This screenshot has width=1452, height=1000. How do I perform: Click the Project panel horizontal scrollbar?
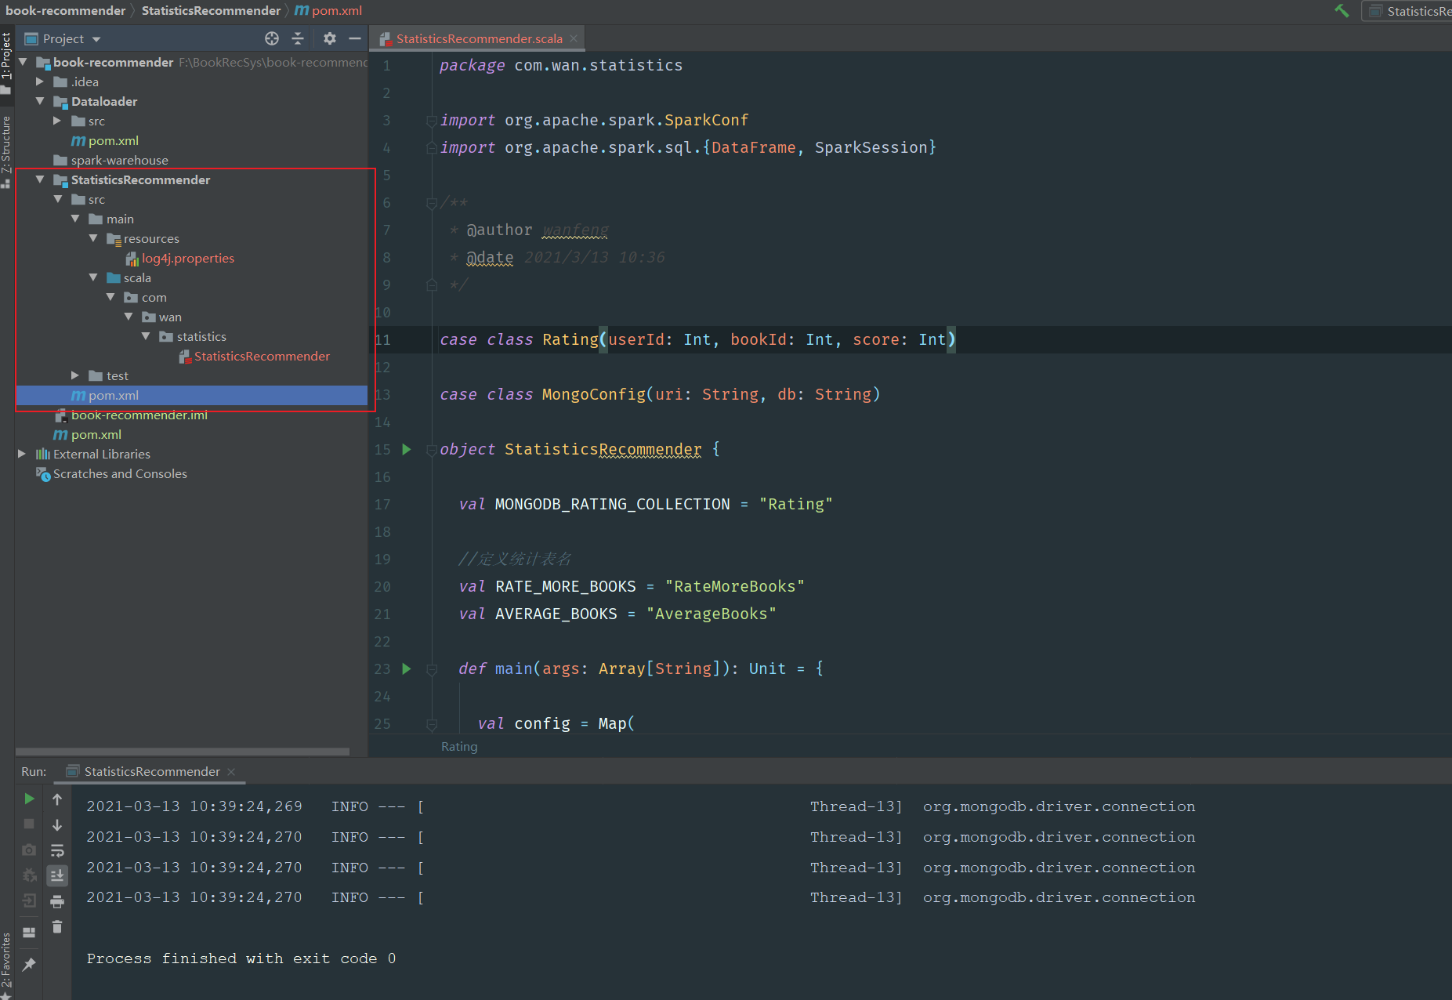point(183,752)
